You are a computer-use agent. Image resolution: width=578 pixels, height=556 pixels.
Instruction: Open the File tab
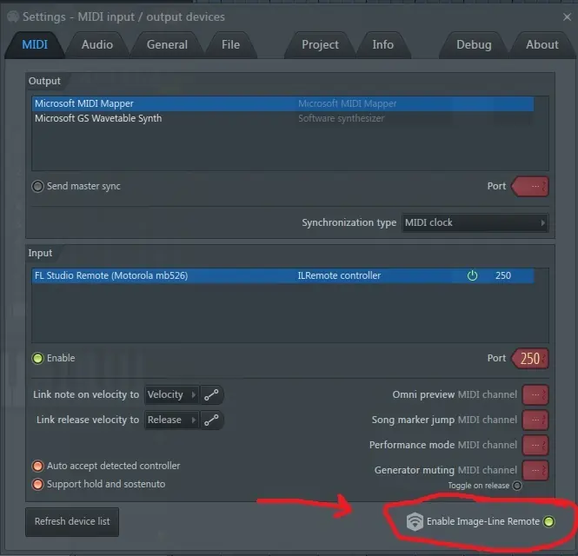(x=230, y=44)
